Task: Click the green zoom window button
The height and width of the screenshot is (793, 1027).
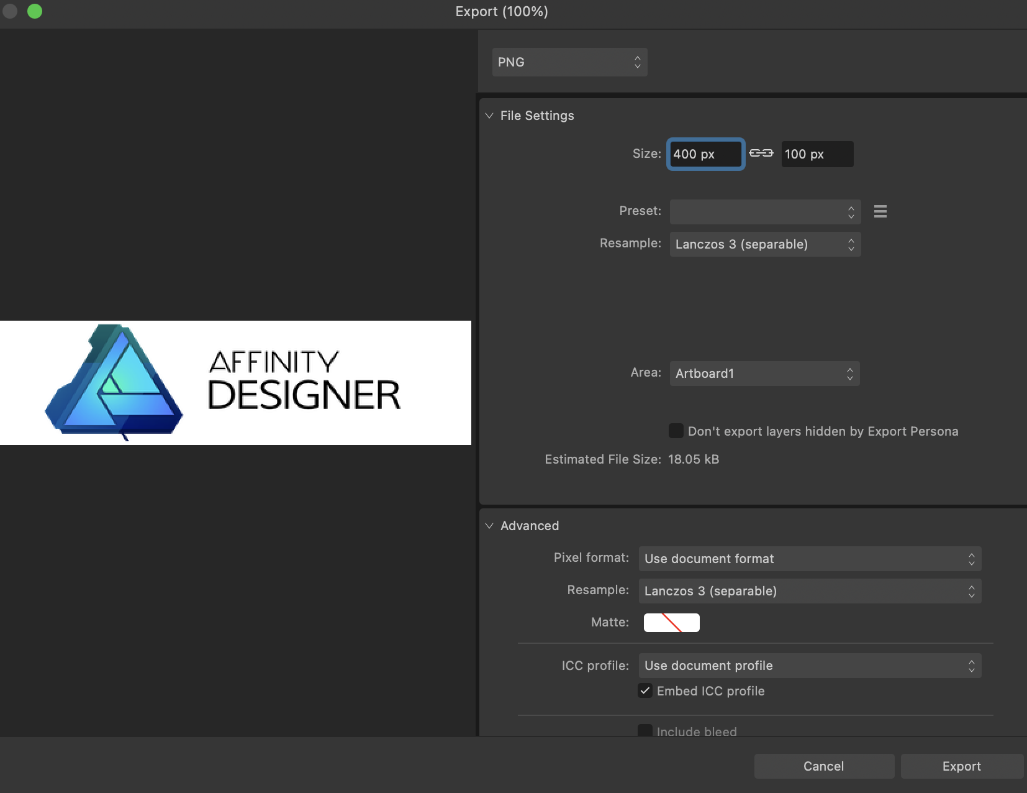Action: pos(35,11)
